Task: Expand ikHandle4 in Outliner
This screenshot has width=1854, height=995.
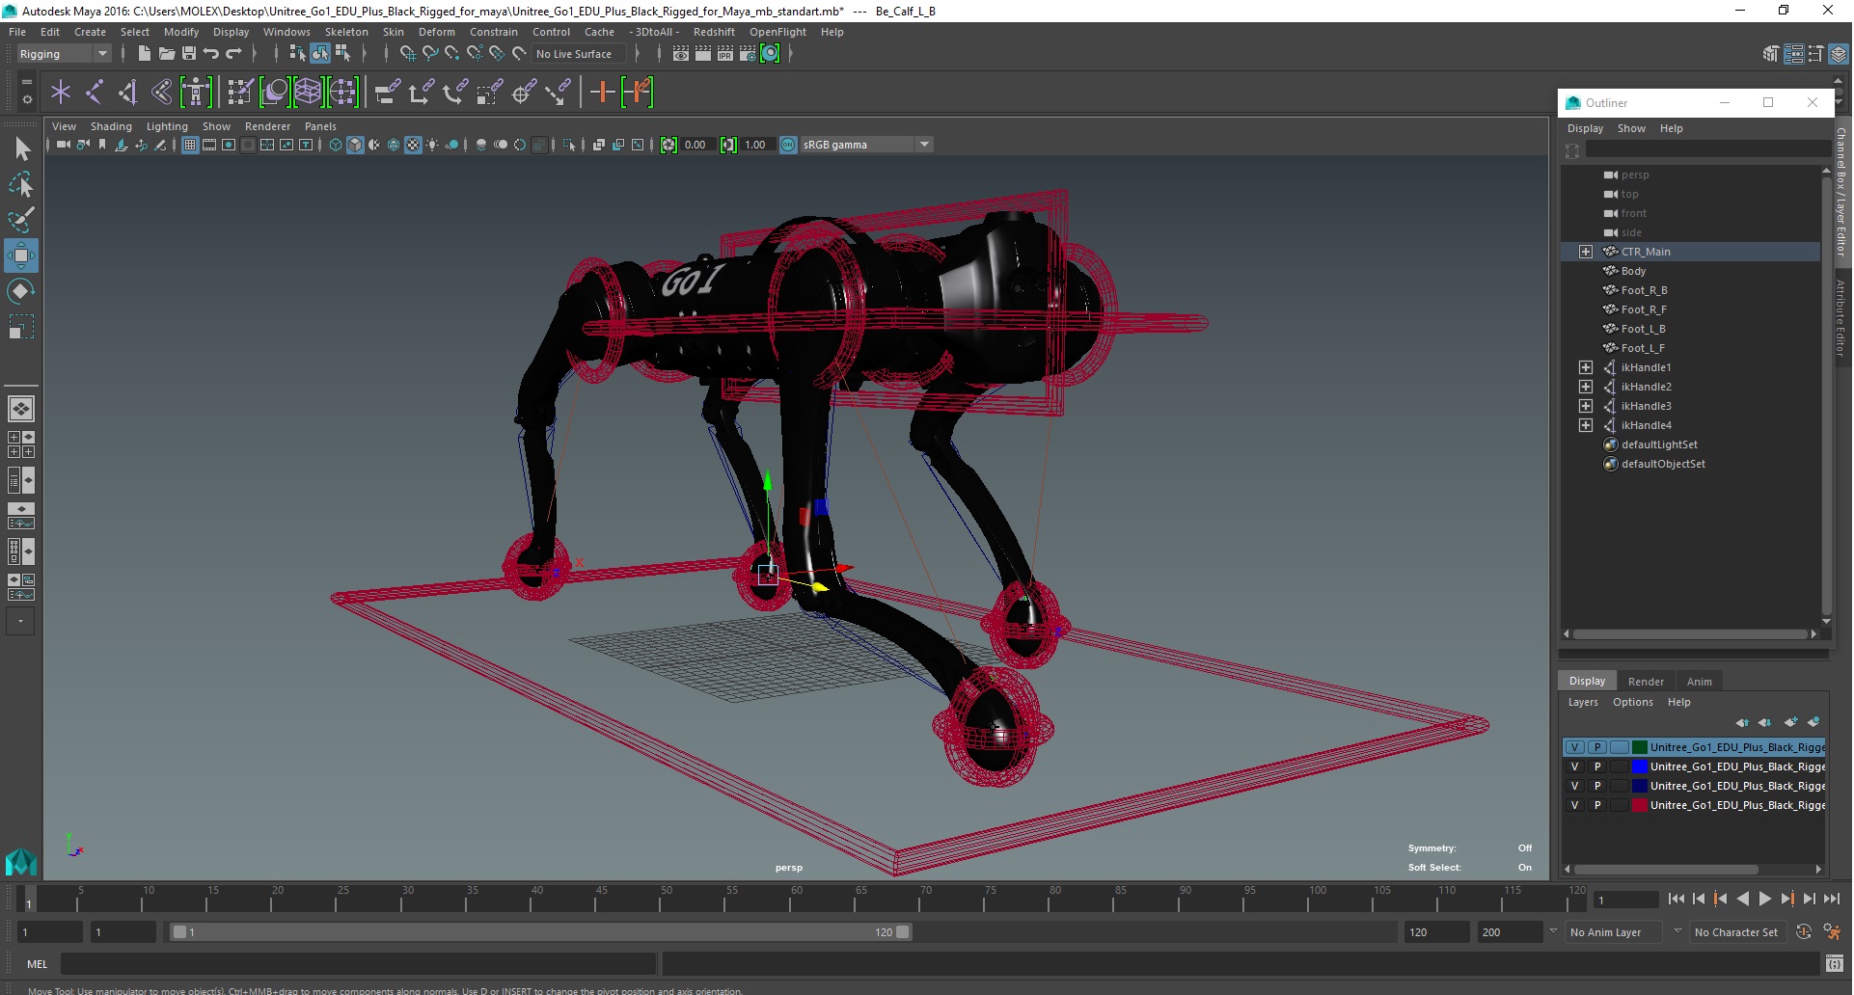Action: coord(1586,425)
